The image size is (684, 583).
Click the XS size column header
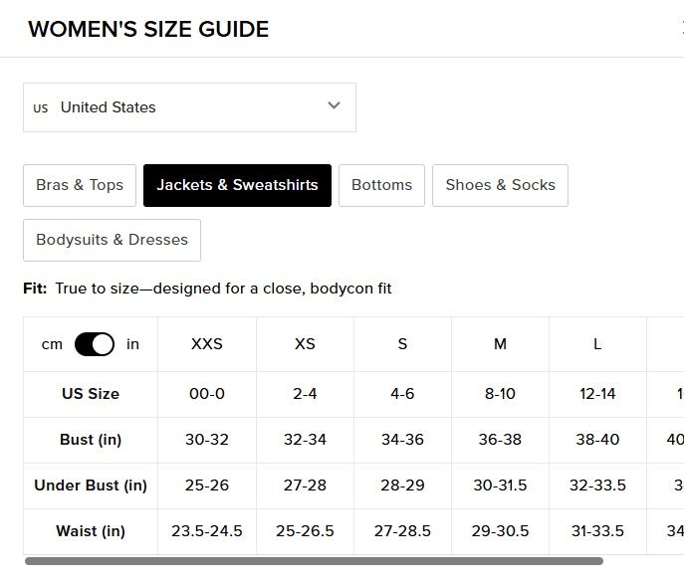coord(305,344)
